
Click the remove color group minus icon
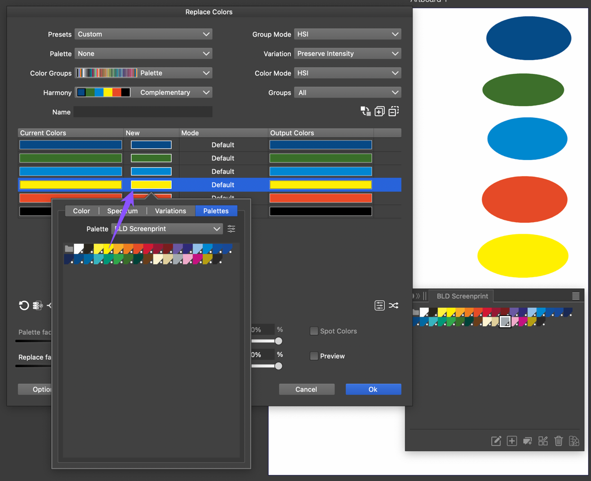coord(394,112)
